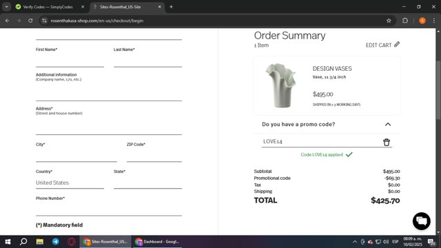Bookmark this page with the star icon
The image size is (441, 248).
coord(389,21)
